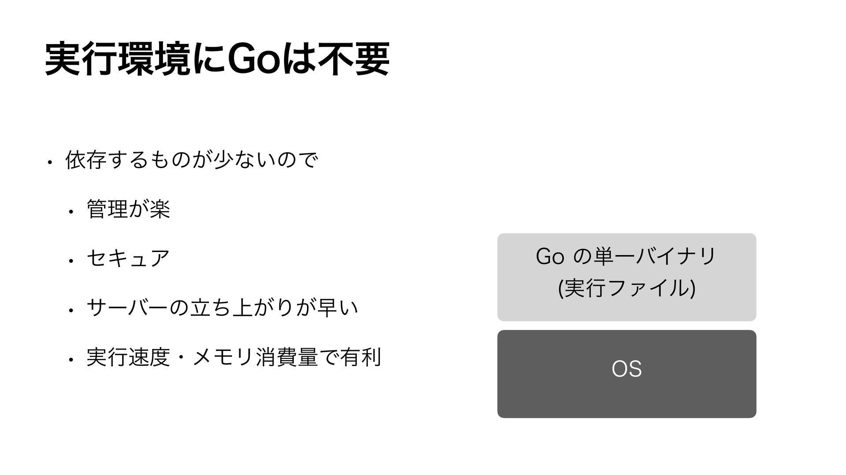Click the bullet dot before 依存するもの

tap(51, 163)
